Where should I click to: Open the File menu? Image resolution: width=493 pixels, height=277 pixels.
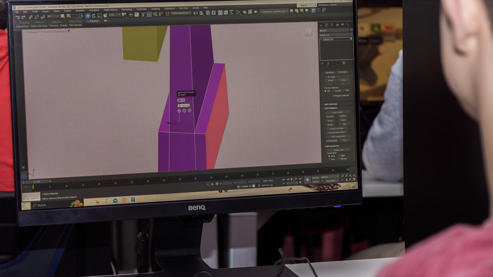click(x=16, y=12)
